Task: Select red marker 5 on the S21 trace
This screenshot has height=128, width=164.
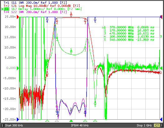Action: (x=95, y=71)
